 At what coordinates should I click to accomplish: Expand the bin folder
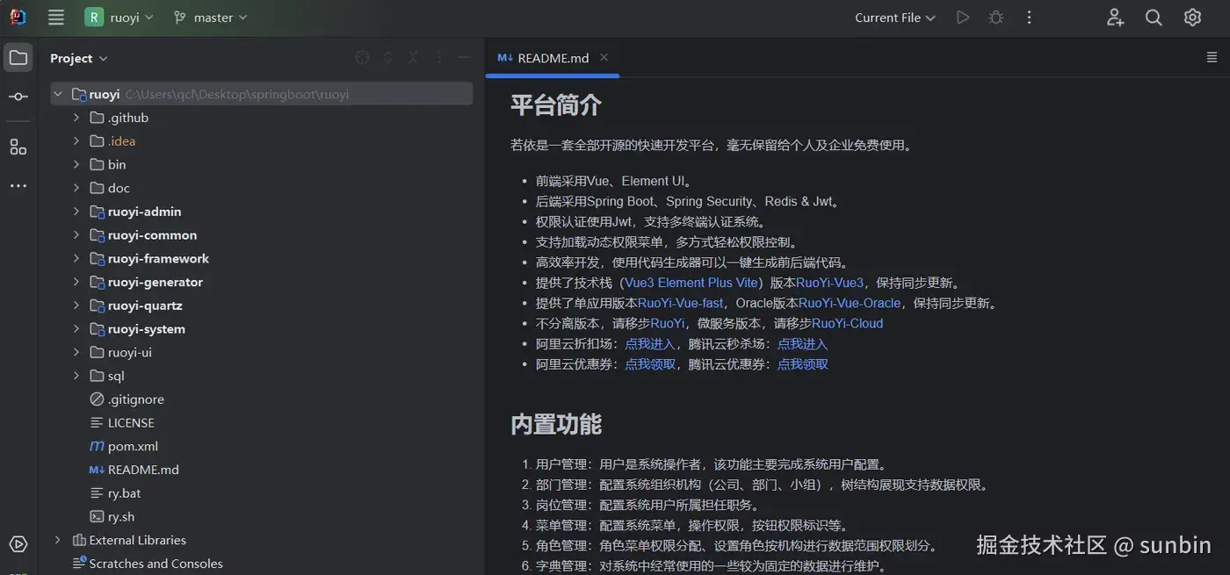76,164
